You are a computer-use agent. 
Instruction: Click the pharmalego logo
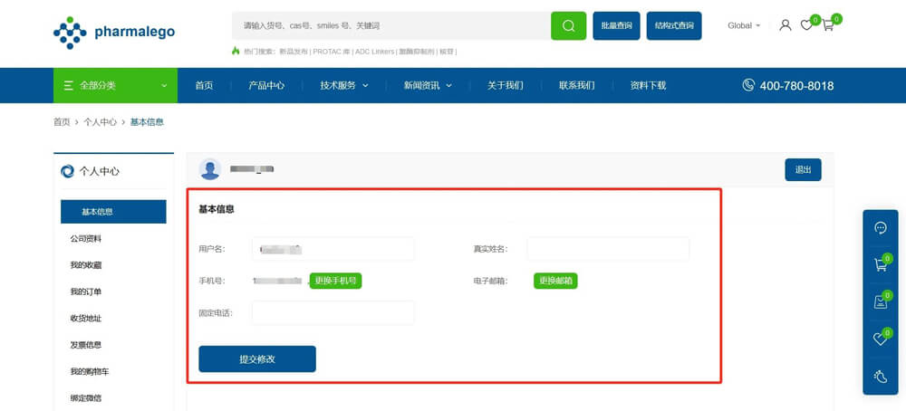(x=114, y=32)
